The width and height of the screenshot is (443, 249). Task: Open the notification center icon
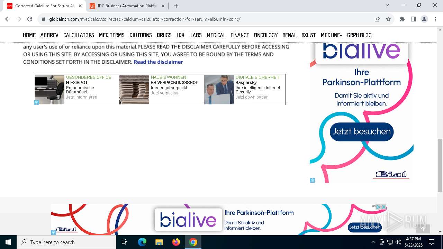(x=432, y=242)
